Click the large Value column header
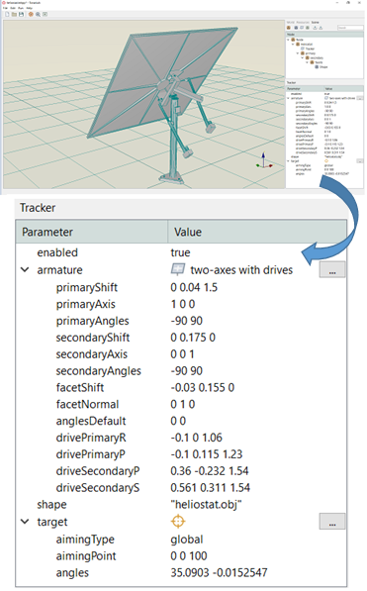The image size is (367, 591). [x=257, y=232]
